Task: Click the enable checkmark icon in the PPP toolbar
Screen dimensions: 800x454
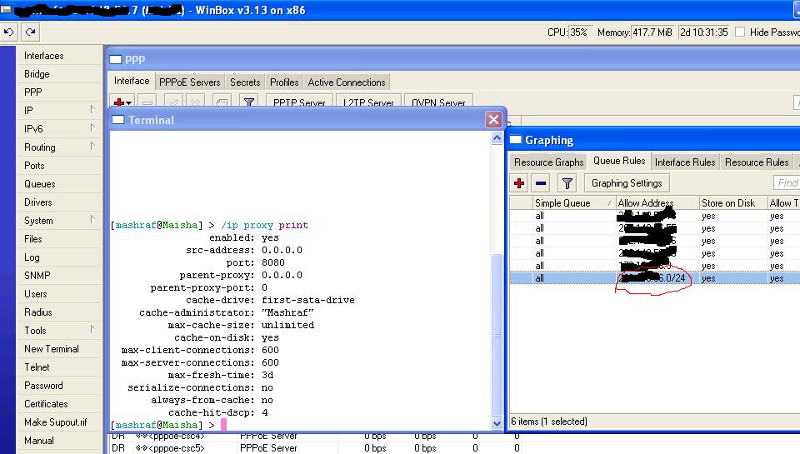Action: click(x=174, y=102)
